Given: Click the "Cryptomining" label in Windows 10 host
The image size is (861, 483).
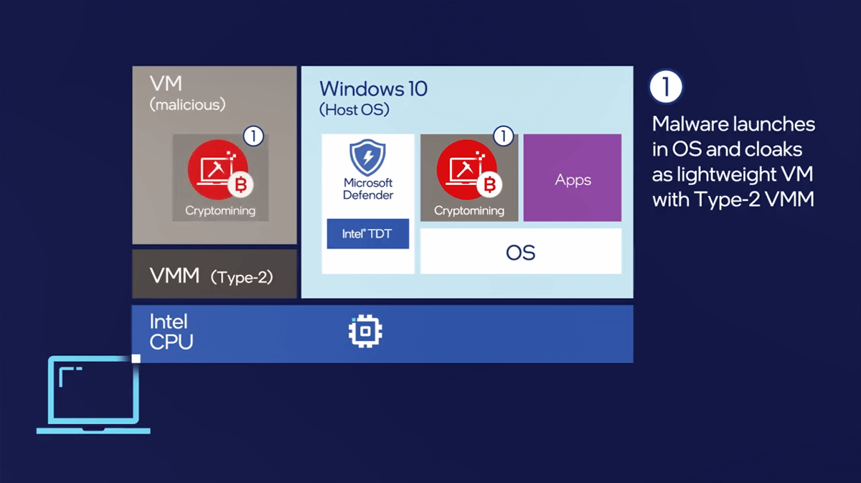Looking at the screenshot, I should click(469, 211).
